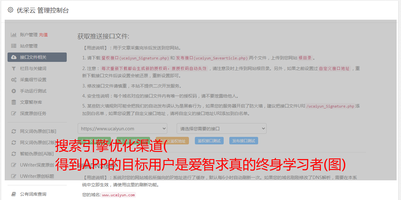Open the https://www.ucaiyun.com site dropdown
The height and width of the screenshot is (200, 401).
[122, 128]
